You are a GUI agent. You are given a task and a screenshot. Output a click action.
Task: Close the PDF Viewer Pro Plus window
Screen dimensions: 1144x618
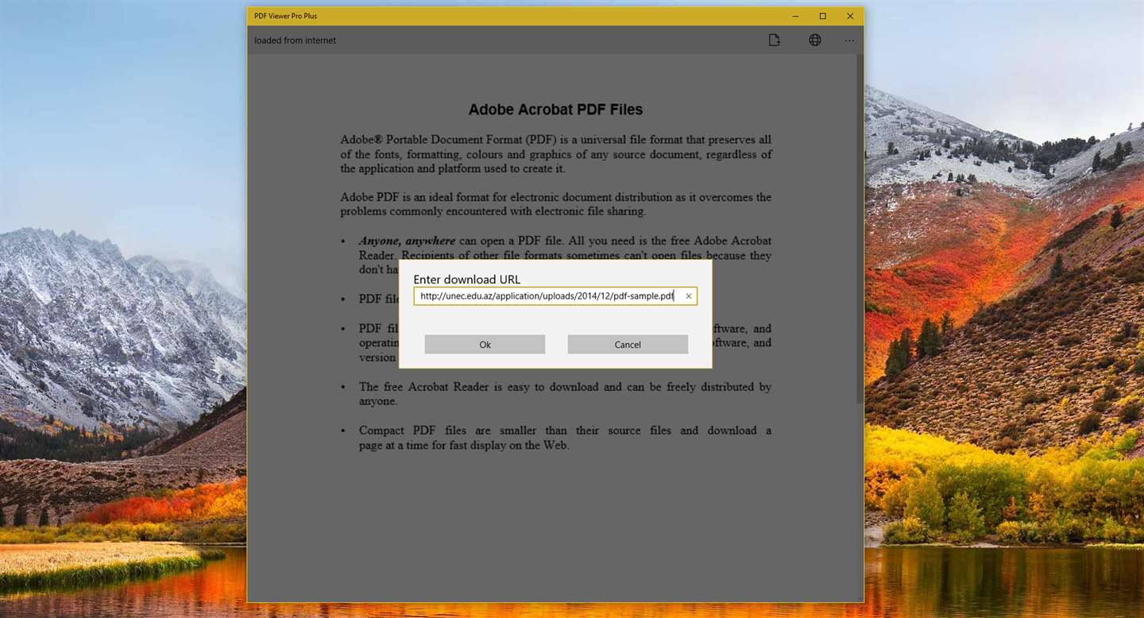tap(850, 16)
